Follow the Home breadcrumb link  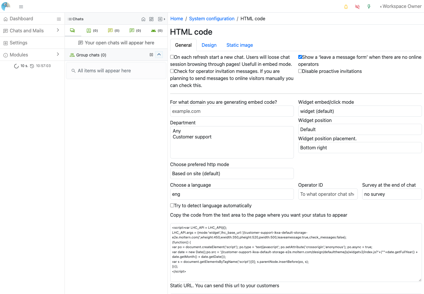pos(177,19)
